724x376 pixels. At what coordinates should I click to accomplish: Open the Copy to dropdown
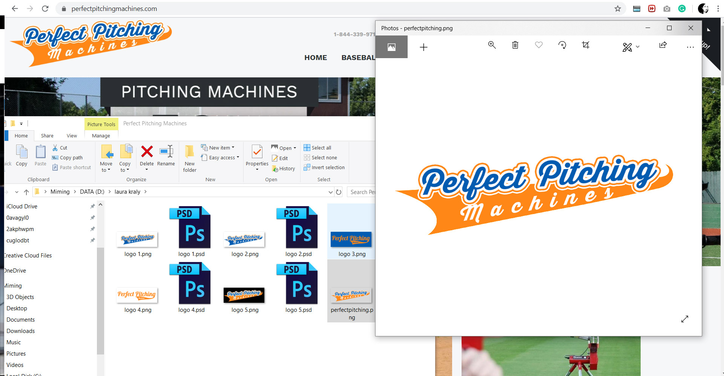tap(125, 159)
